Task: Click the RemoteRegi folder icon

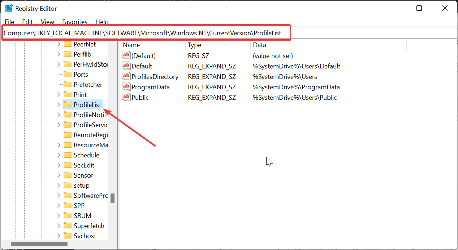Action: point(68,135)
